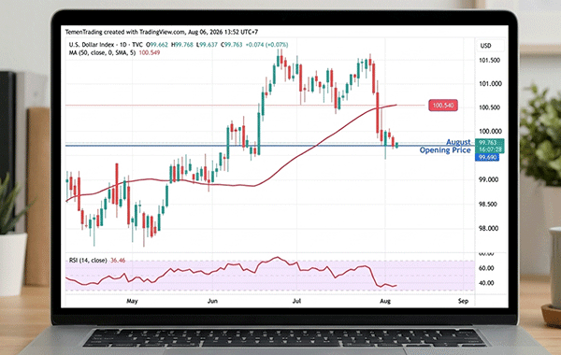Select the MA (50, close, 0, SMA, 5) indicator label

point(102,52)
